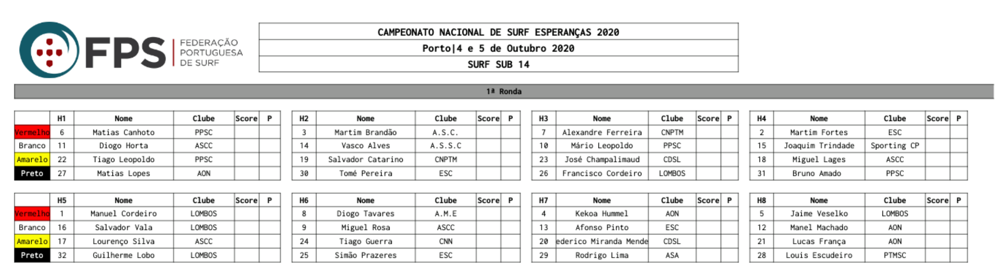Click the black Preto cell in H1
This screenshot has width=1002, height=263.
(32, 173)
